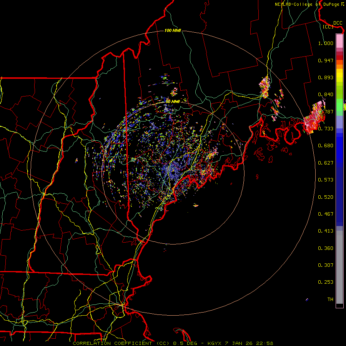The height and width of the screenshot is (346, 346).
Task: Select the 0.947 scale label
Action: pos(326,60)
